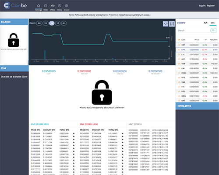
Task: Expand the first buy order row arrow
Action: point(74,133)
